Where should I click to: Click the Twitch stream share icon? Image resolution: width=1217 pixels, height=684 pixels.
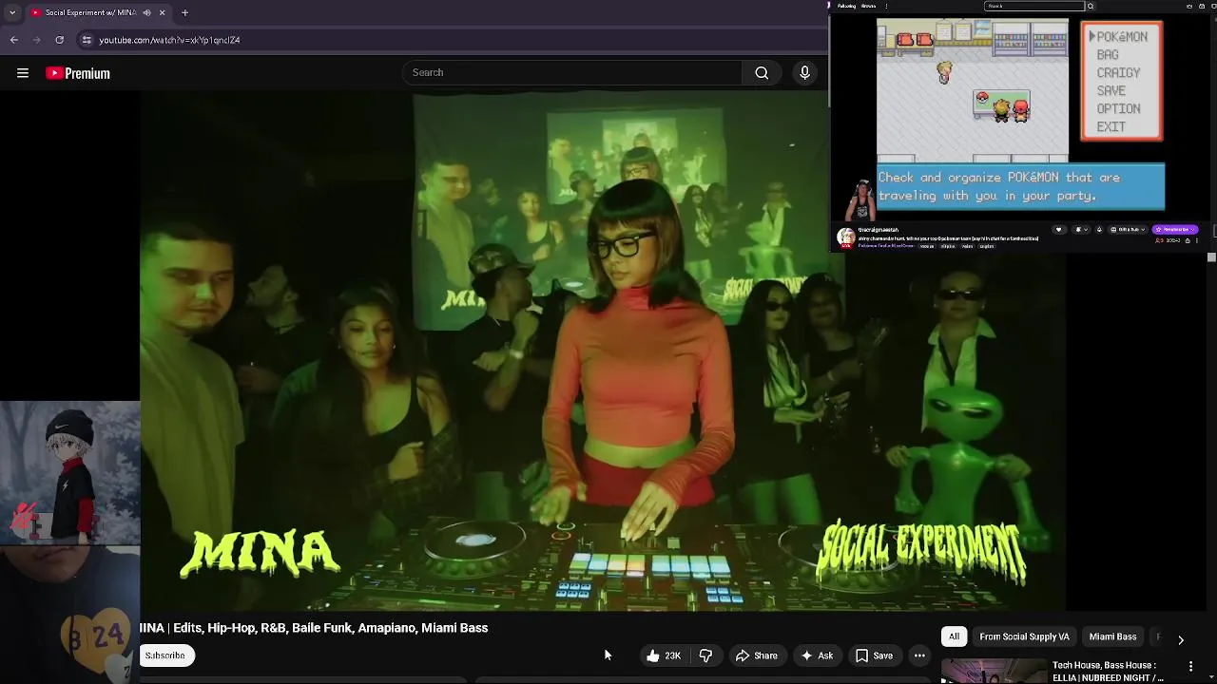pyautogui.click(x=1188, y=240)
